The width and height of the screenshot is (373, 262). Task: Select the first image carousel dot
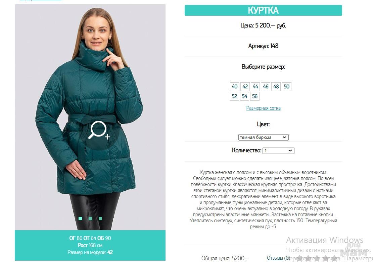pyautogui.click(x=80, y=219)
